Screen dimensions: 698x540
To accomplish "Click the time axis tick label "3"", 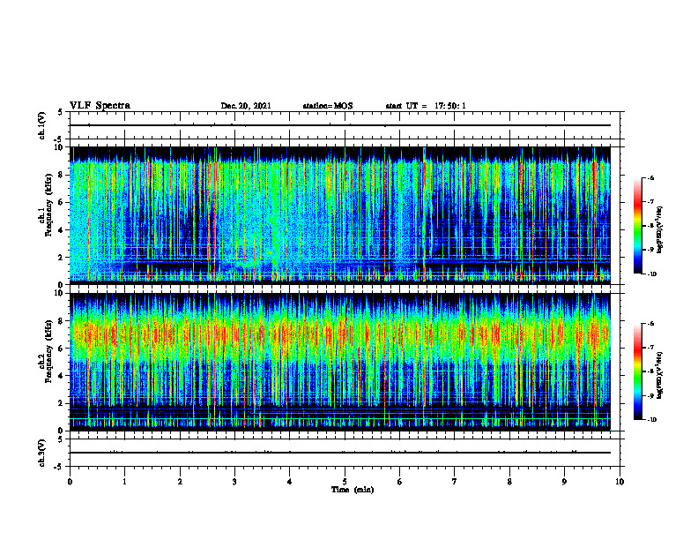I will pyautogui.click(x=234, y=482).
